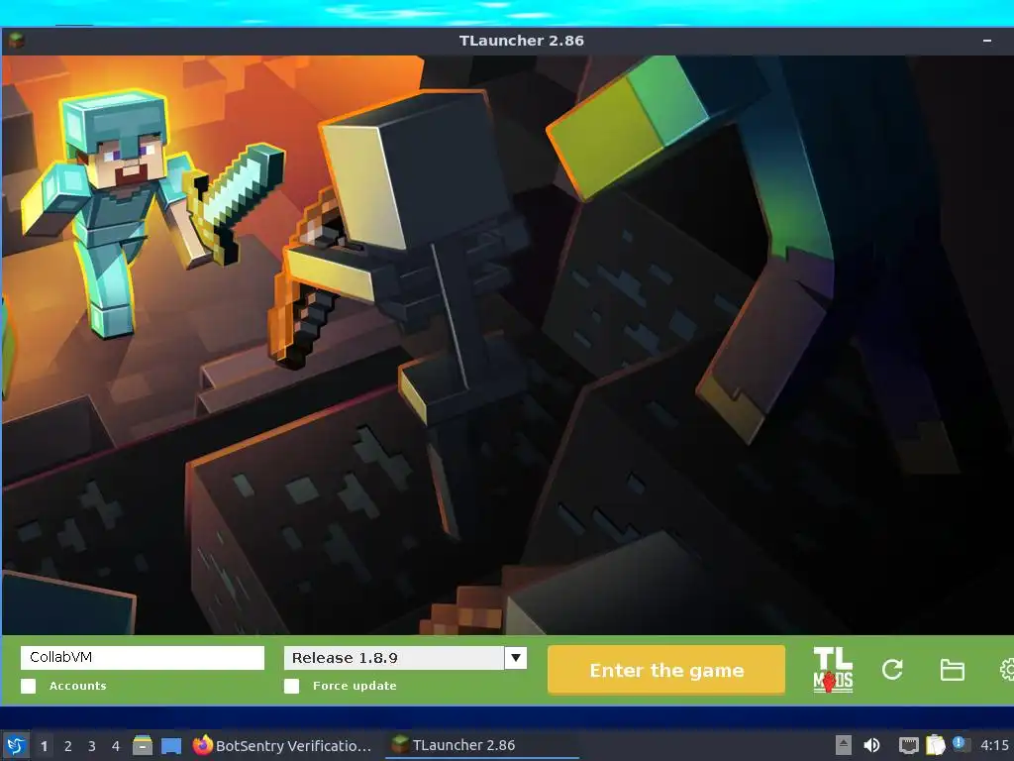Expand the game version dropdown arrow

[515, 658]
